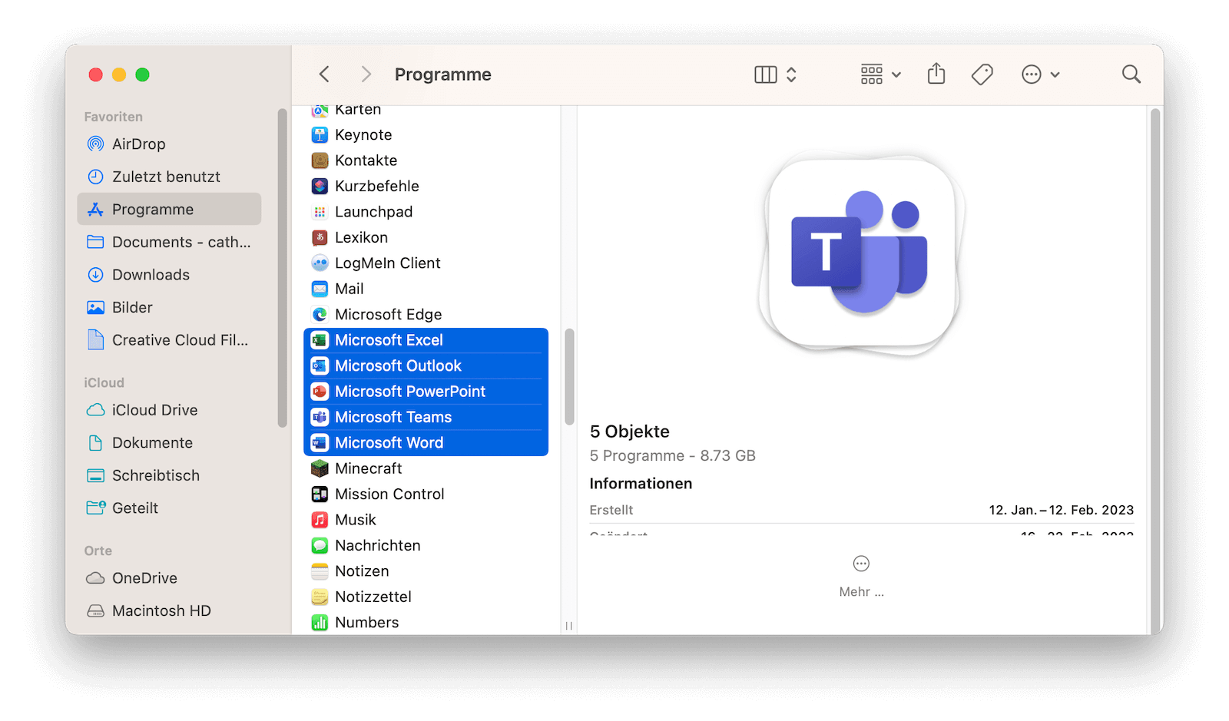
Task: Click the sidebar vertical scrollbar
Action: point(282,267)
